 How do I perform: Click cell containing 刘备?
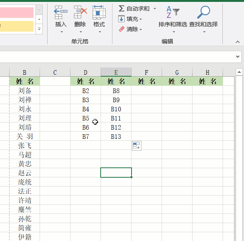(x=24, y=91)
